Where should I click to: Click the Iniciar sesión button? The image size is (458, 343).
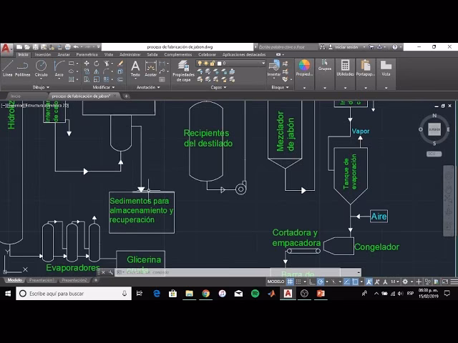pyautogui.click(x=346, y=47)
